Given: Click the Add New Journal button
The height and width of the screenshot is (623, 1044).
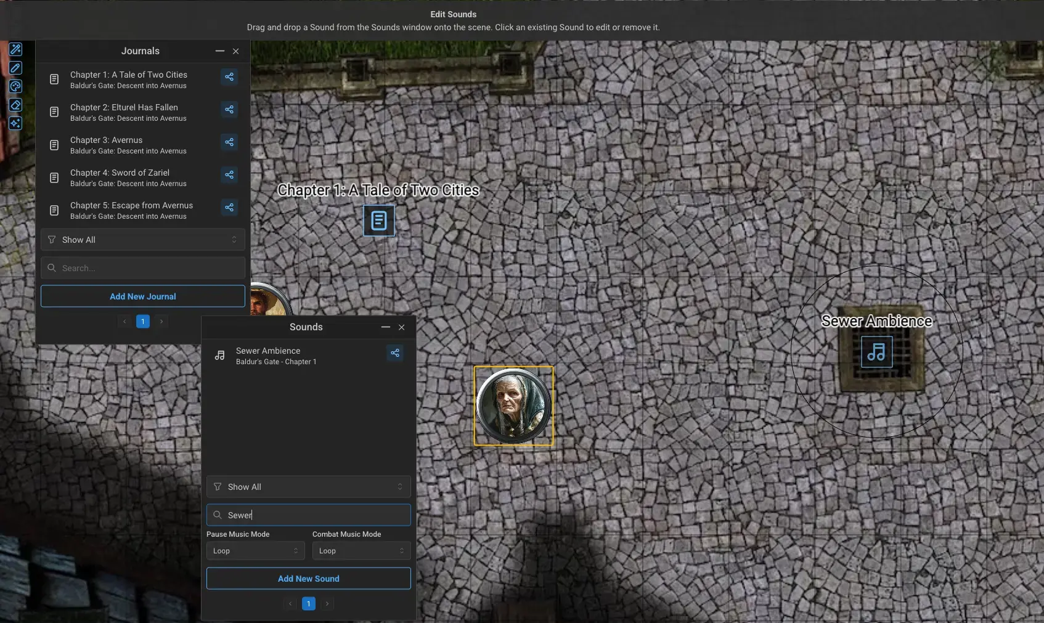Looking at the screenshot, I should click(x=143, y=296).
